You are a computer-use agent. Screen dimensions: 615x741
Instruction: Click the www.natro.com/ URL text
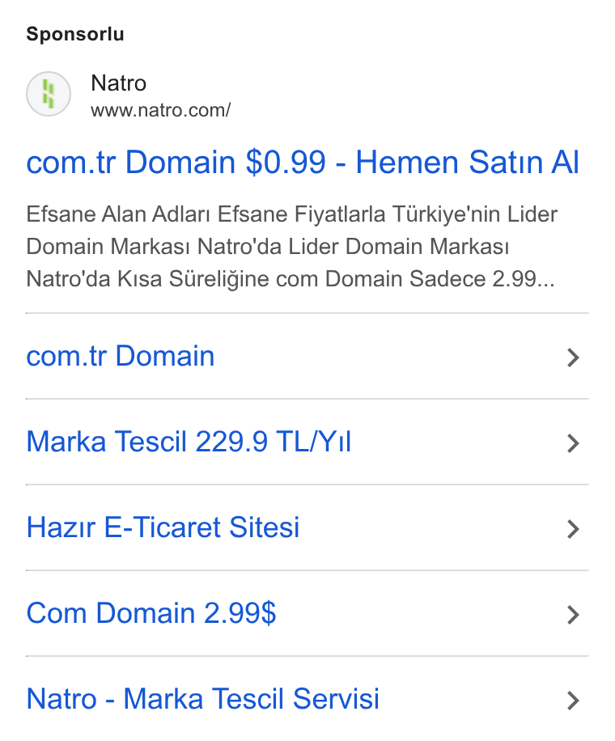(x=161, y=110)
